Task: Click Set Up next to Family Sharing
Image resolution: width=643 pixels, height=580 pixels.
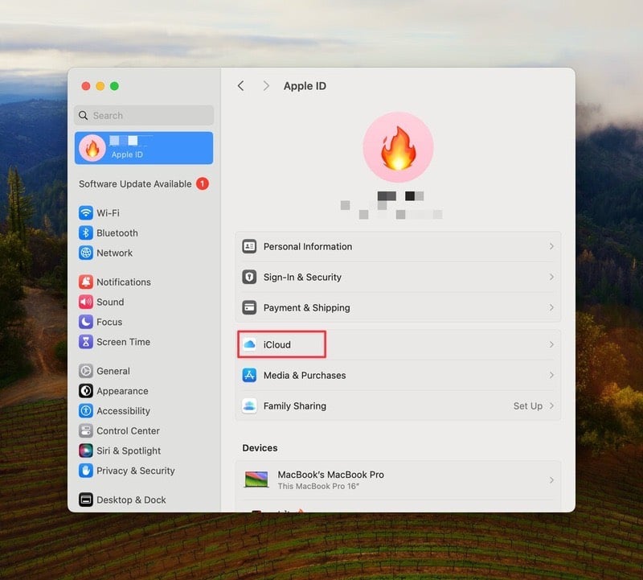Action: point(526,406)
